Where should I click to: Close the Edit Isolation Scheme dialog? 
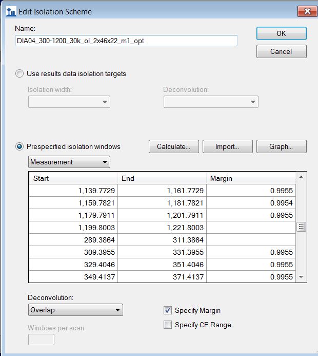pyautogui.click(x=307, y=11)
